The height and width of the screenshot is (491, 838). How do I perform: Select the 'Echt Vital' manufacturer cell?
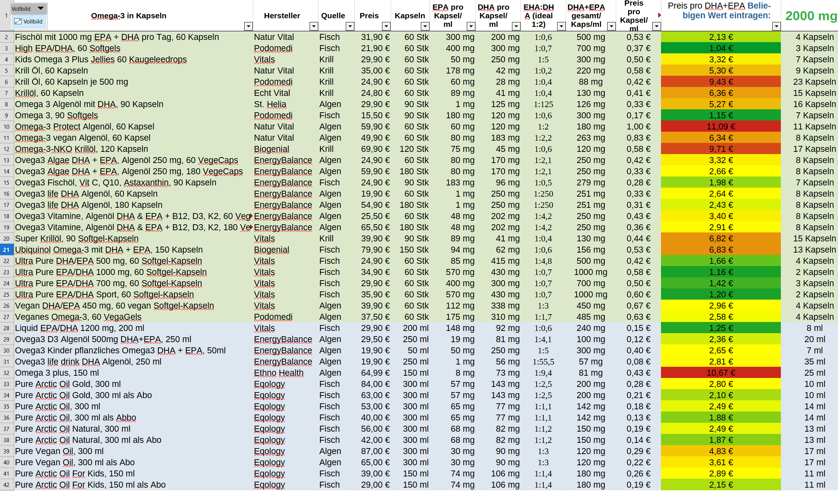(286, 93)
